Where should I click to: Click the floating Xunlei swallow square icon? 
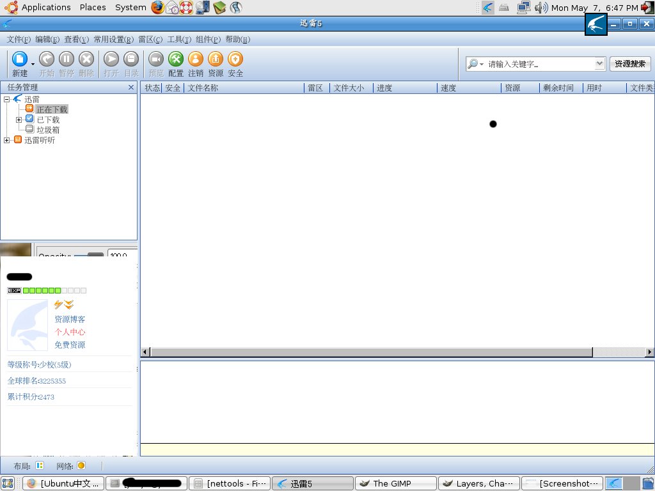tap(596, 24)
